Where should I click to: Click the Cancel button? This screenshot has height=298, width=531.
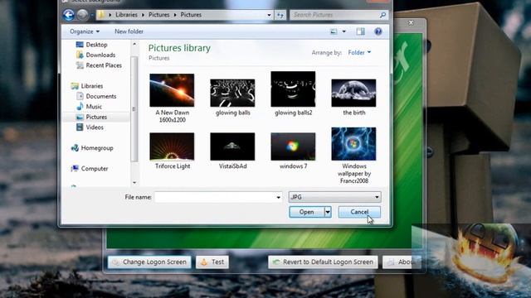tap(359, 212)
